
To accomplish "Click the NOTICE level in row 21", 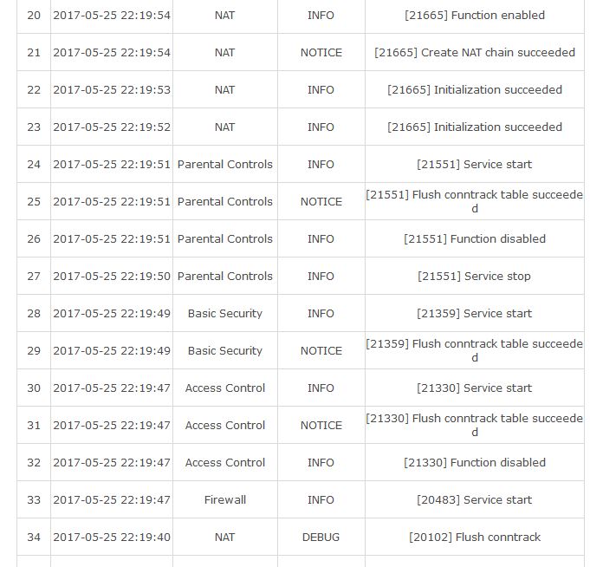I will (321, 53).
